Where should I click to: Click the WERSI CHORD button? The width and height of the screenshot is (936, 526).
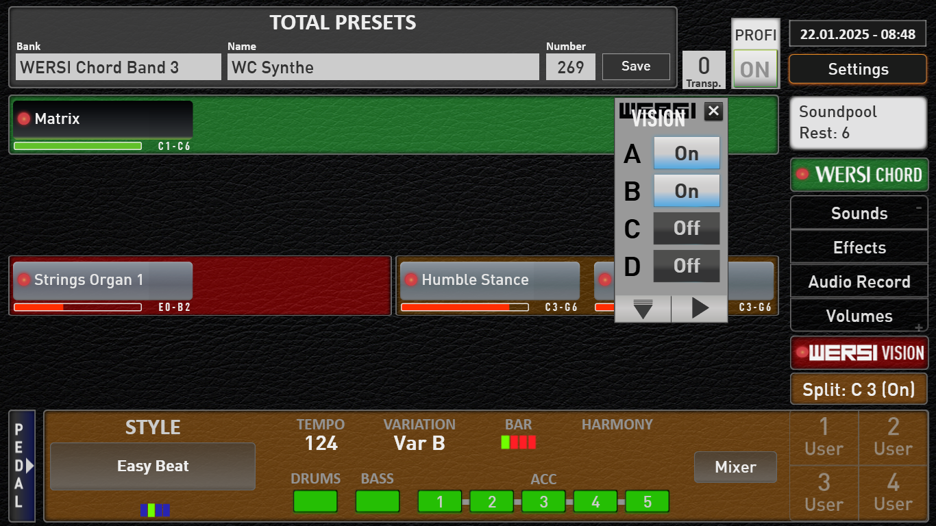pos(859,175)
